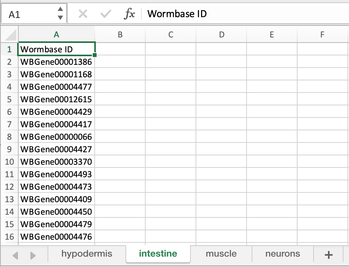Select column A header
This screenshot has height=267, width=349.
[56, 35]
